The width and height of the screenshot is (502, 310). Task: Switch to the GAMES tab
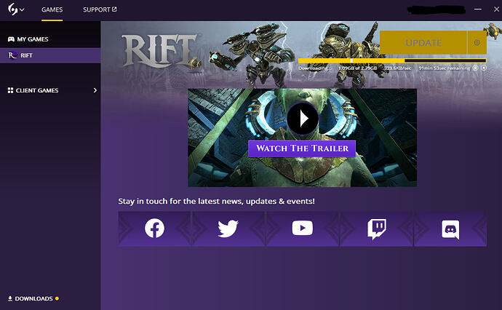(x=52, y=9)
